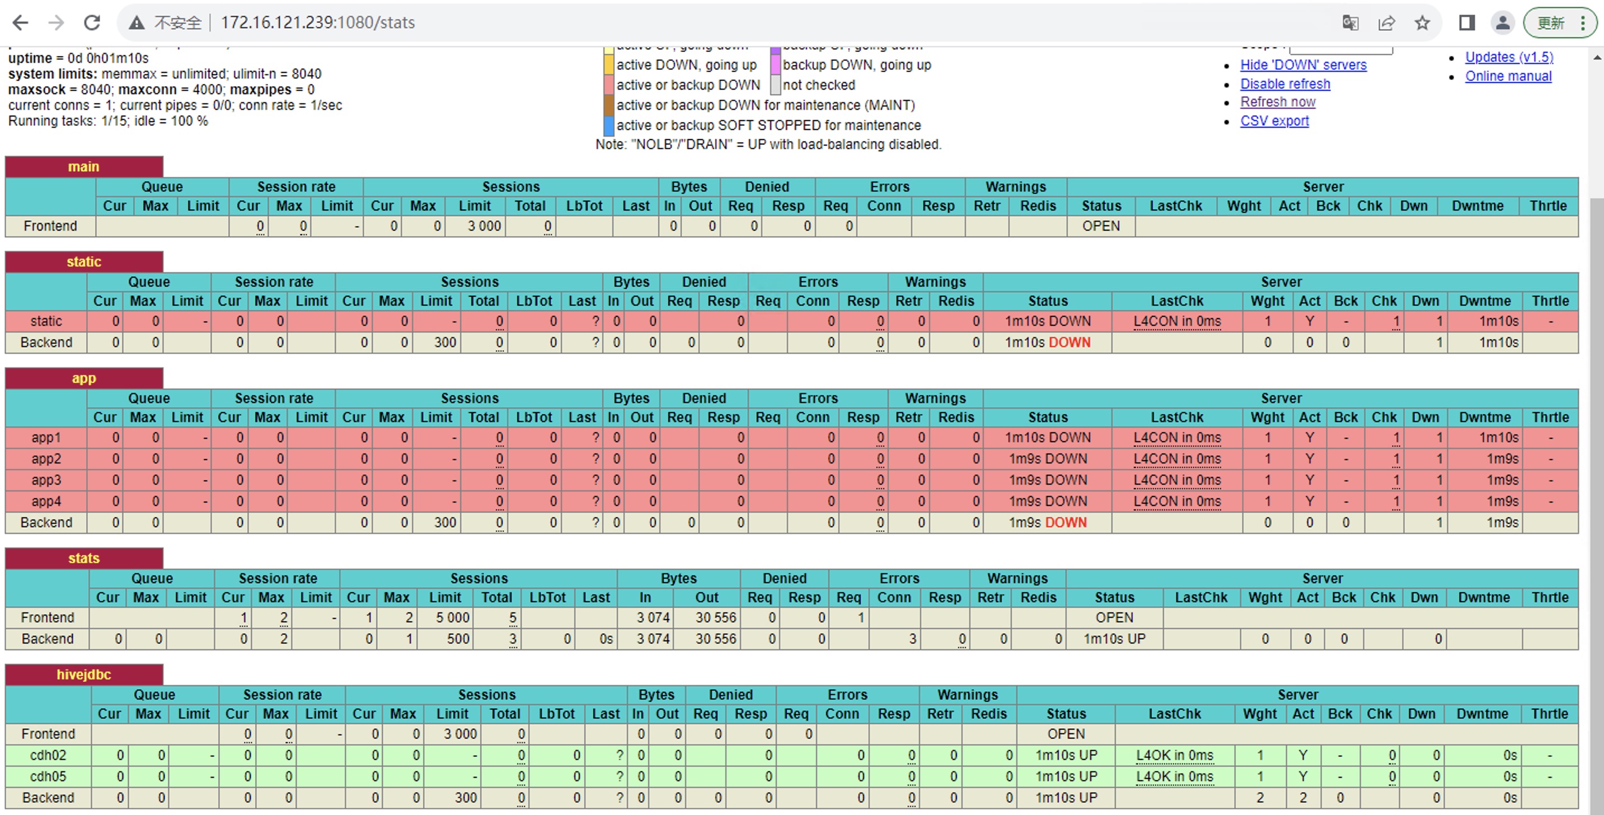Click the 'app' proxy section header

pos(84,378)
